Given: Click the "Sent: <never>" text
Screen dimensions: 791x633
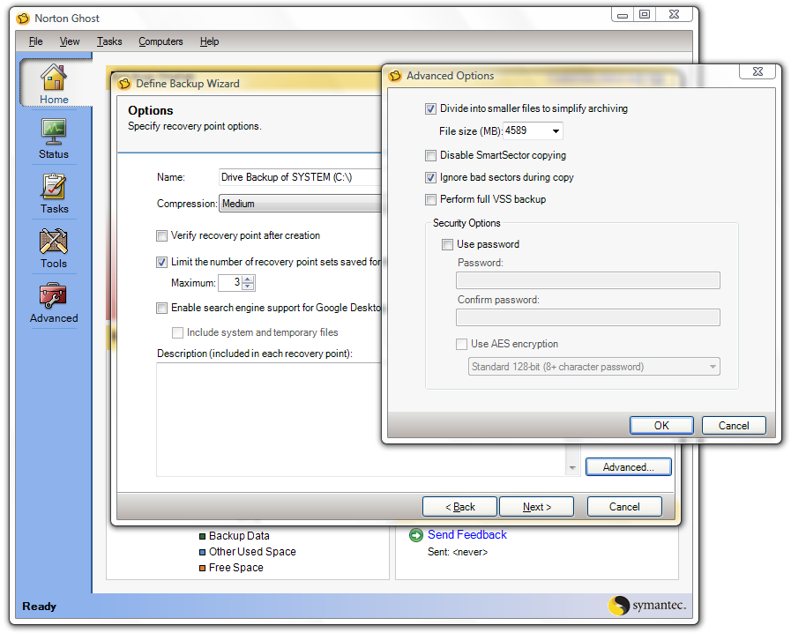Looking at the screenshot, I should click(458, 552).
